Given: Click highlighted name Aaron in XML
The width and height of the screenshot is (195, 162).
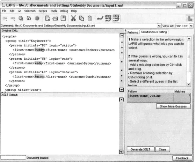Looking at the screenshot, I should [39, 76].
